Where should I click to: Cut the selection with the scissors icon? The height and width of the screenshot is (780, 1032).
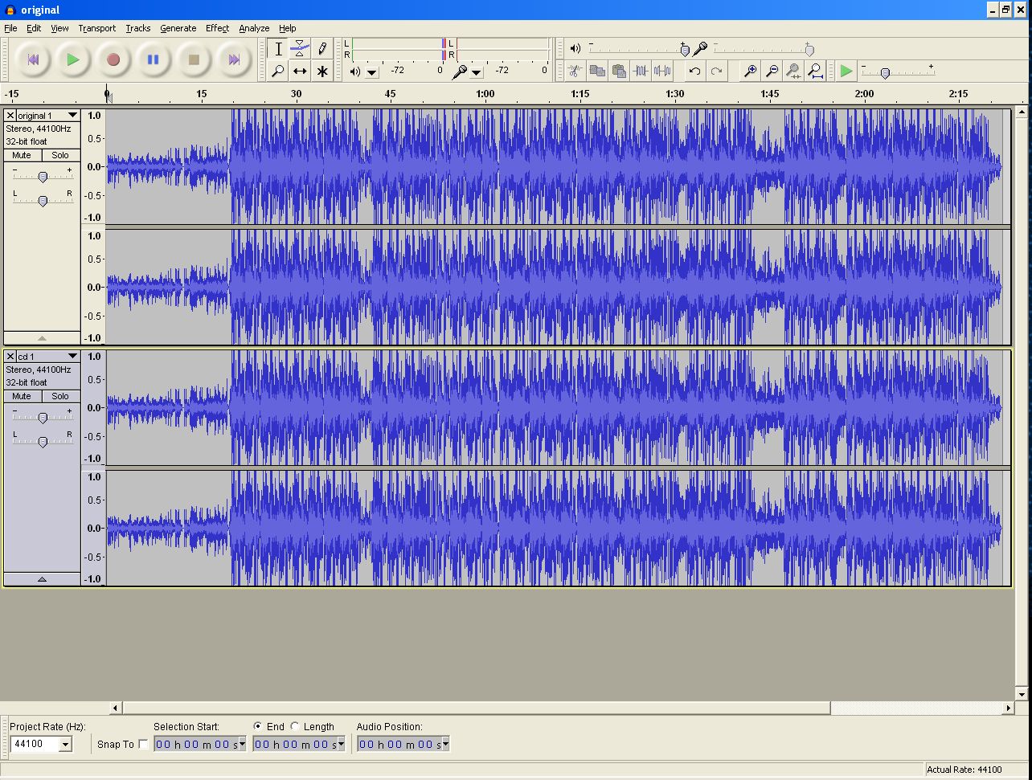point(575,71)
